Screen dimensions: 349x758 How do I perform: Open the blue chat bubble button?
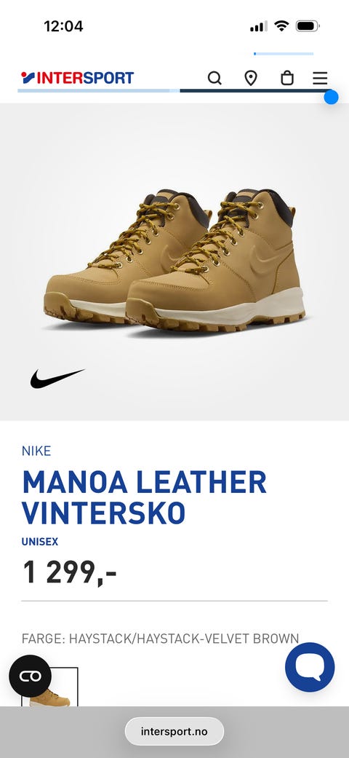point(310,667)
